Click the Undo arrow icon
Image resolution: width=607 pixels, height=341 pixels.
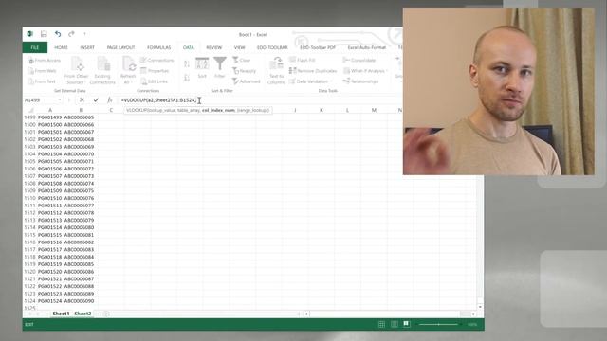pyautogui.click(x=58, y=34)
